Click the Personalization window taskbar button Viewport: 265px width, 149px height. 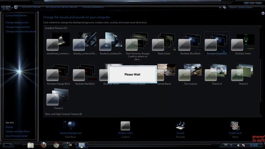82,145
